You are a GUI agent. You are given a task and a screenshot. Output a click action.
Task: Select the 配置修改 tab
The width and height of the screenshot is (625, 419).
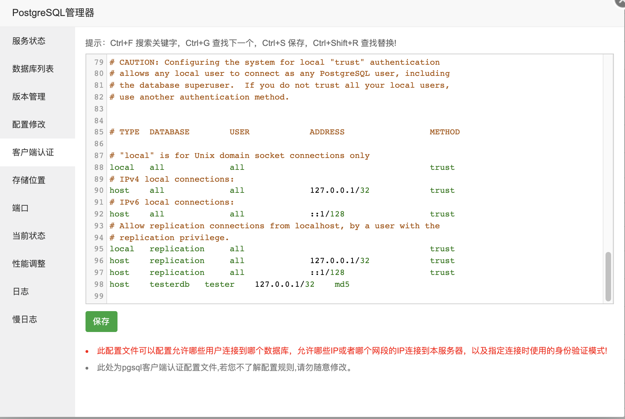point(38,125)
